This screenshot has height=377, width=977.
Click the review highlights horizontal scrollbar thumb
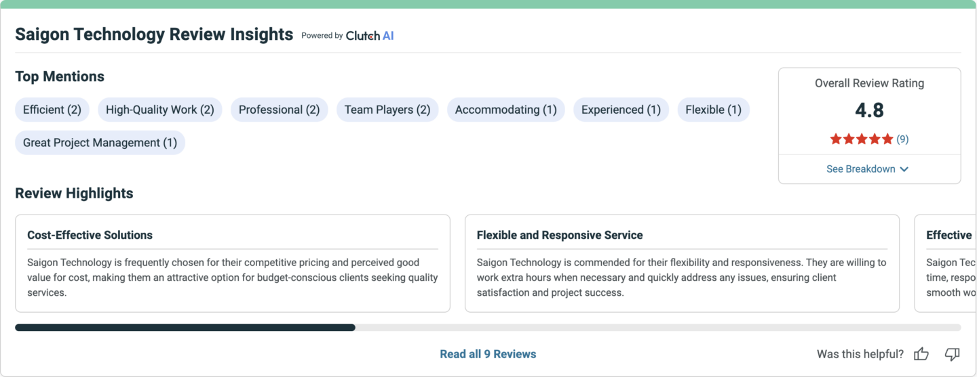(x=185, y=328)
